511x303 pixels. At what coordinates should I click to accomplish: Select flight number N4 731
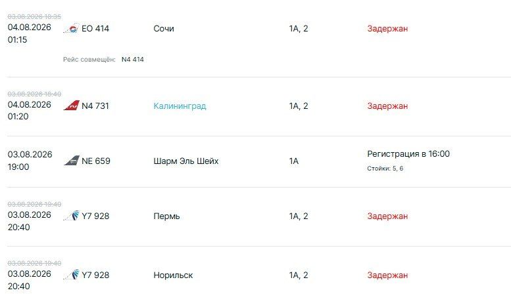tap(95, 106)
